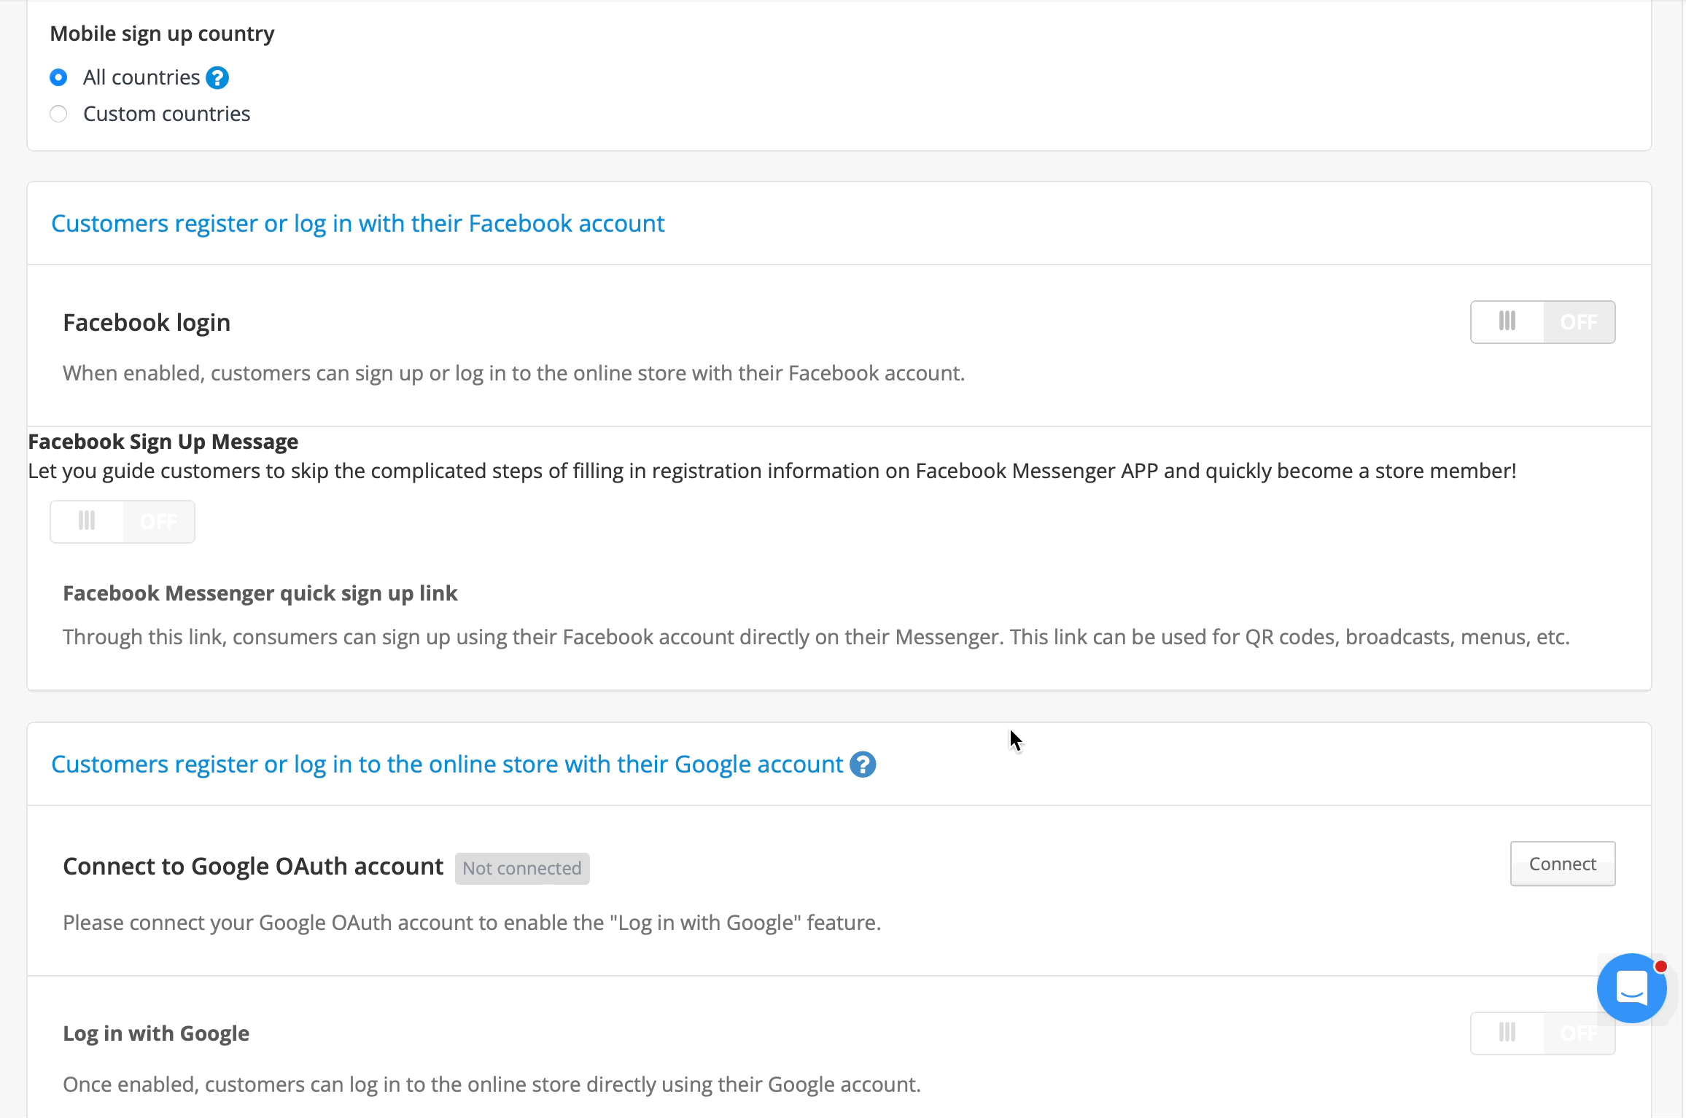Toggle the Log in with Google switch
Image resolution: width=1686 pixels, height=1118 pixels.
click(x=1542, y=1033)
